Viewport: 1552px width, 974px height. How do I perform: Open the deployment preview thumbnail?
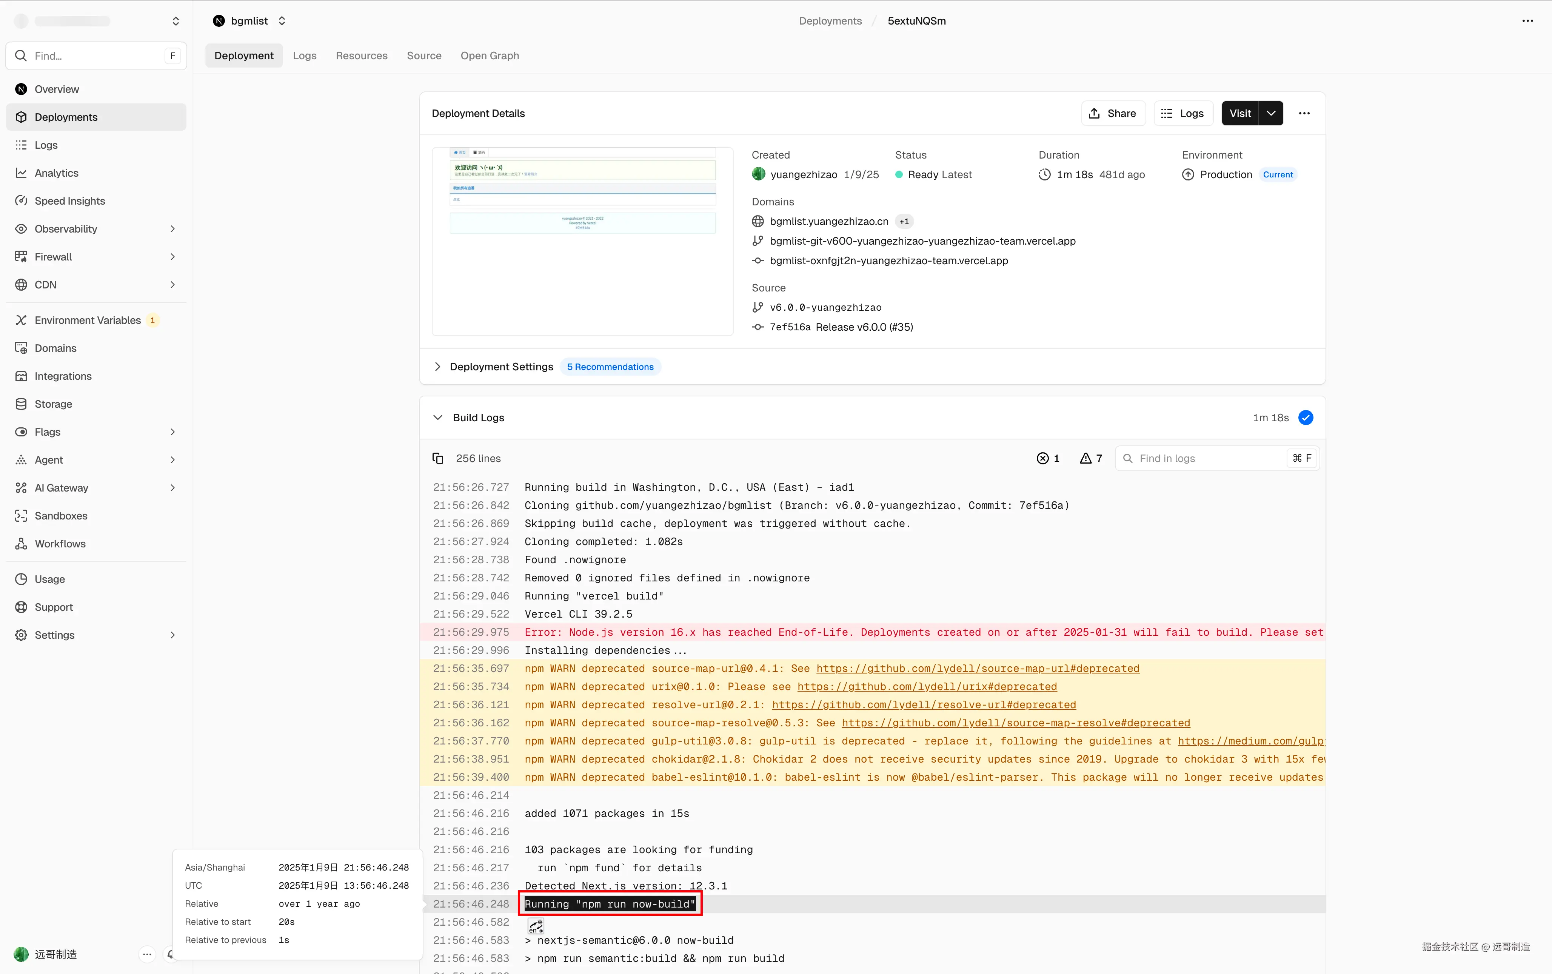(582, 242)
